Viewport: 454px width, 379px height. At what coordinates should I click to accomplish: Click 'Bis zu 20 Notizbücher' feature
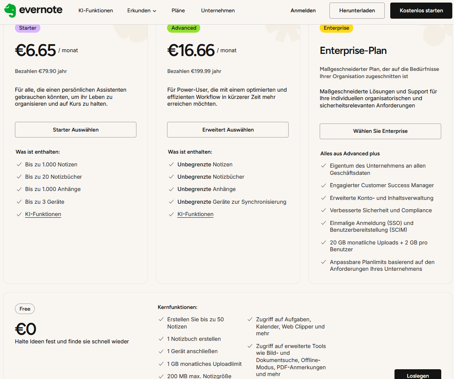click(x=54, y=177)
